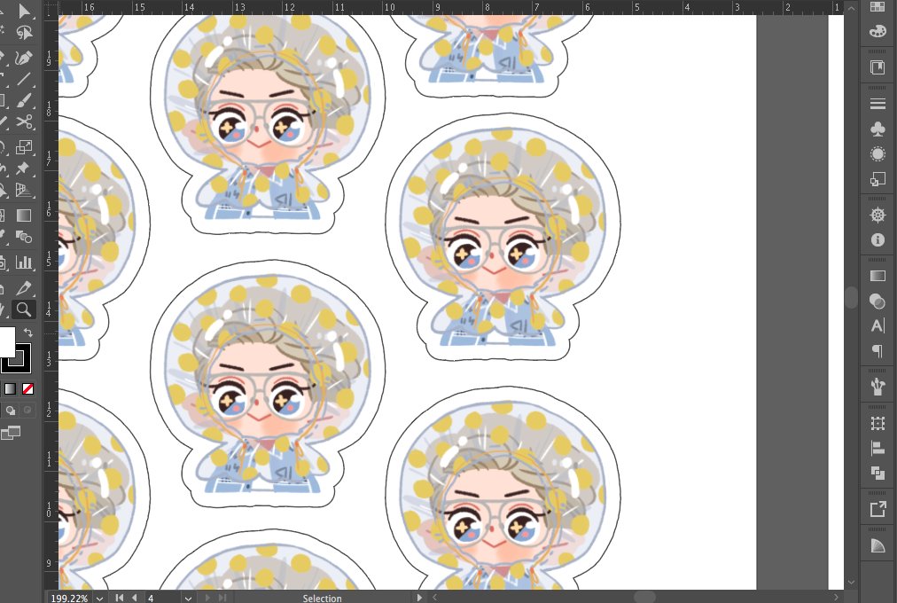The height and width of the screenshot is (603, 897).
Task: Set fill to None (red slash)
Action: click(27, 389)
